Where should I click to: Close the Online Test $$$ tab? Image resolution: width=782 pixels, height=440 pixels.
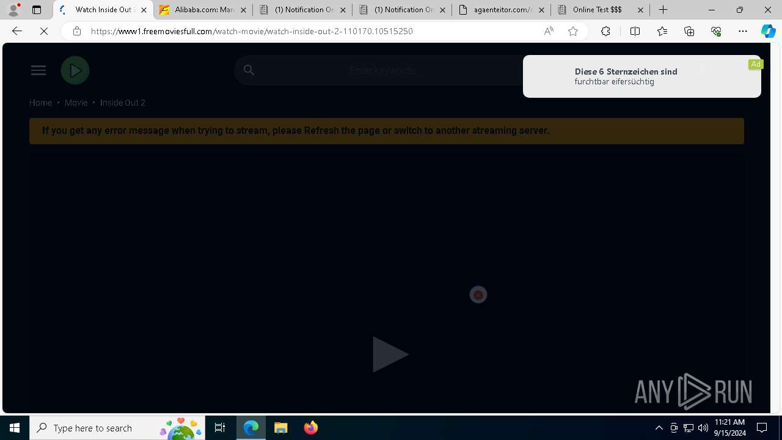pyautogui.click(x=640, y=10)
